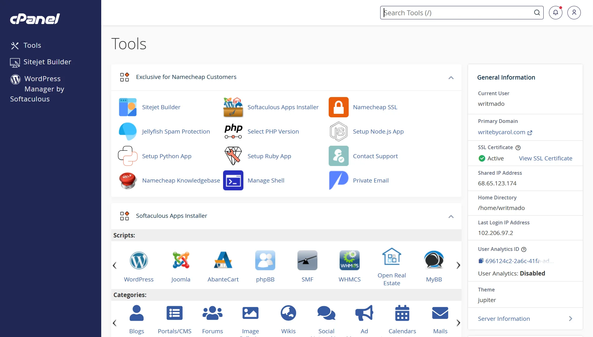Image resolution: width=593 pixels, height=337 pixels.
Task: Expand Server Information chevron
Action: click(x=571, y=319)
